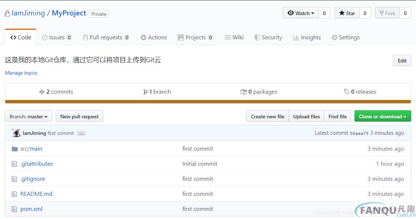The width and height of the screenshot is (416, 219).
Task: Click the pom.xml file icon
Action: [x=15, y=209]
